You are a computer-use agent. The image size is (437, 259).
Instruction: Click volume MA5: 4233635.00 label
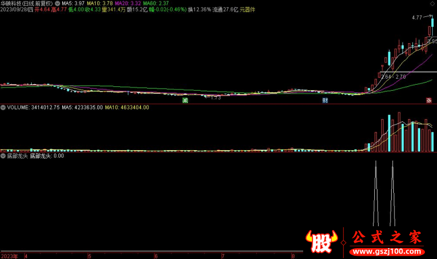click(82, 107)
